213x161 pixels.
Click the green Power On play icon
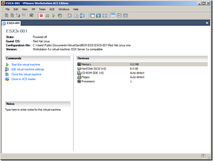pyautogui.click(x=54, y=16)
